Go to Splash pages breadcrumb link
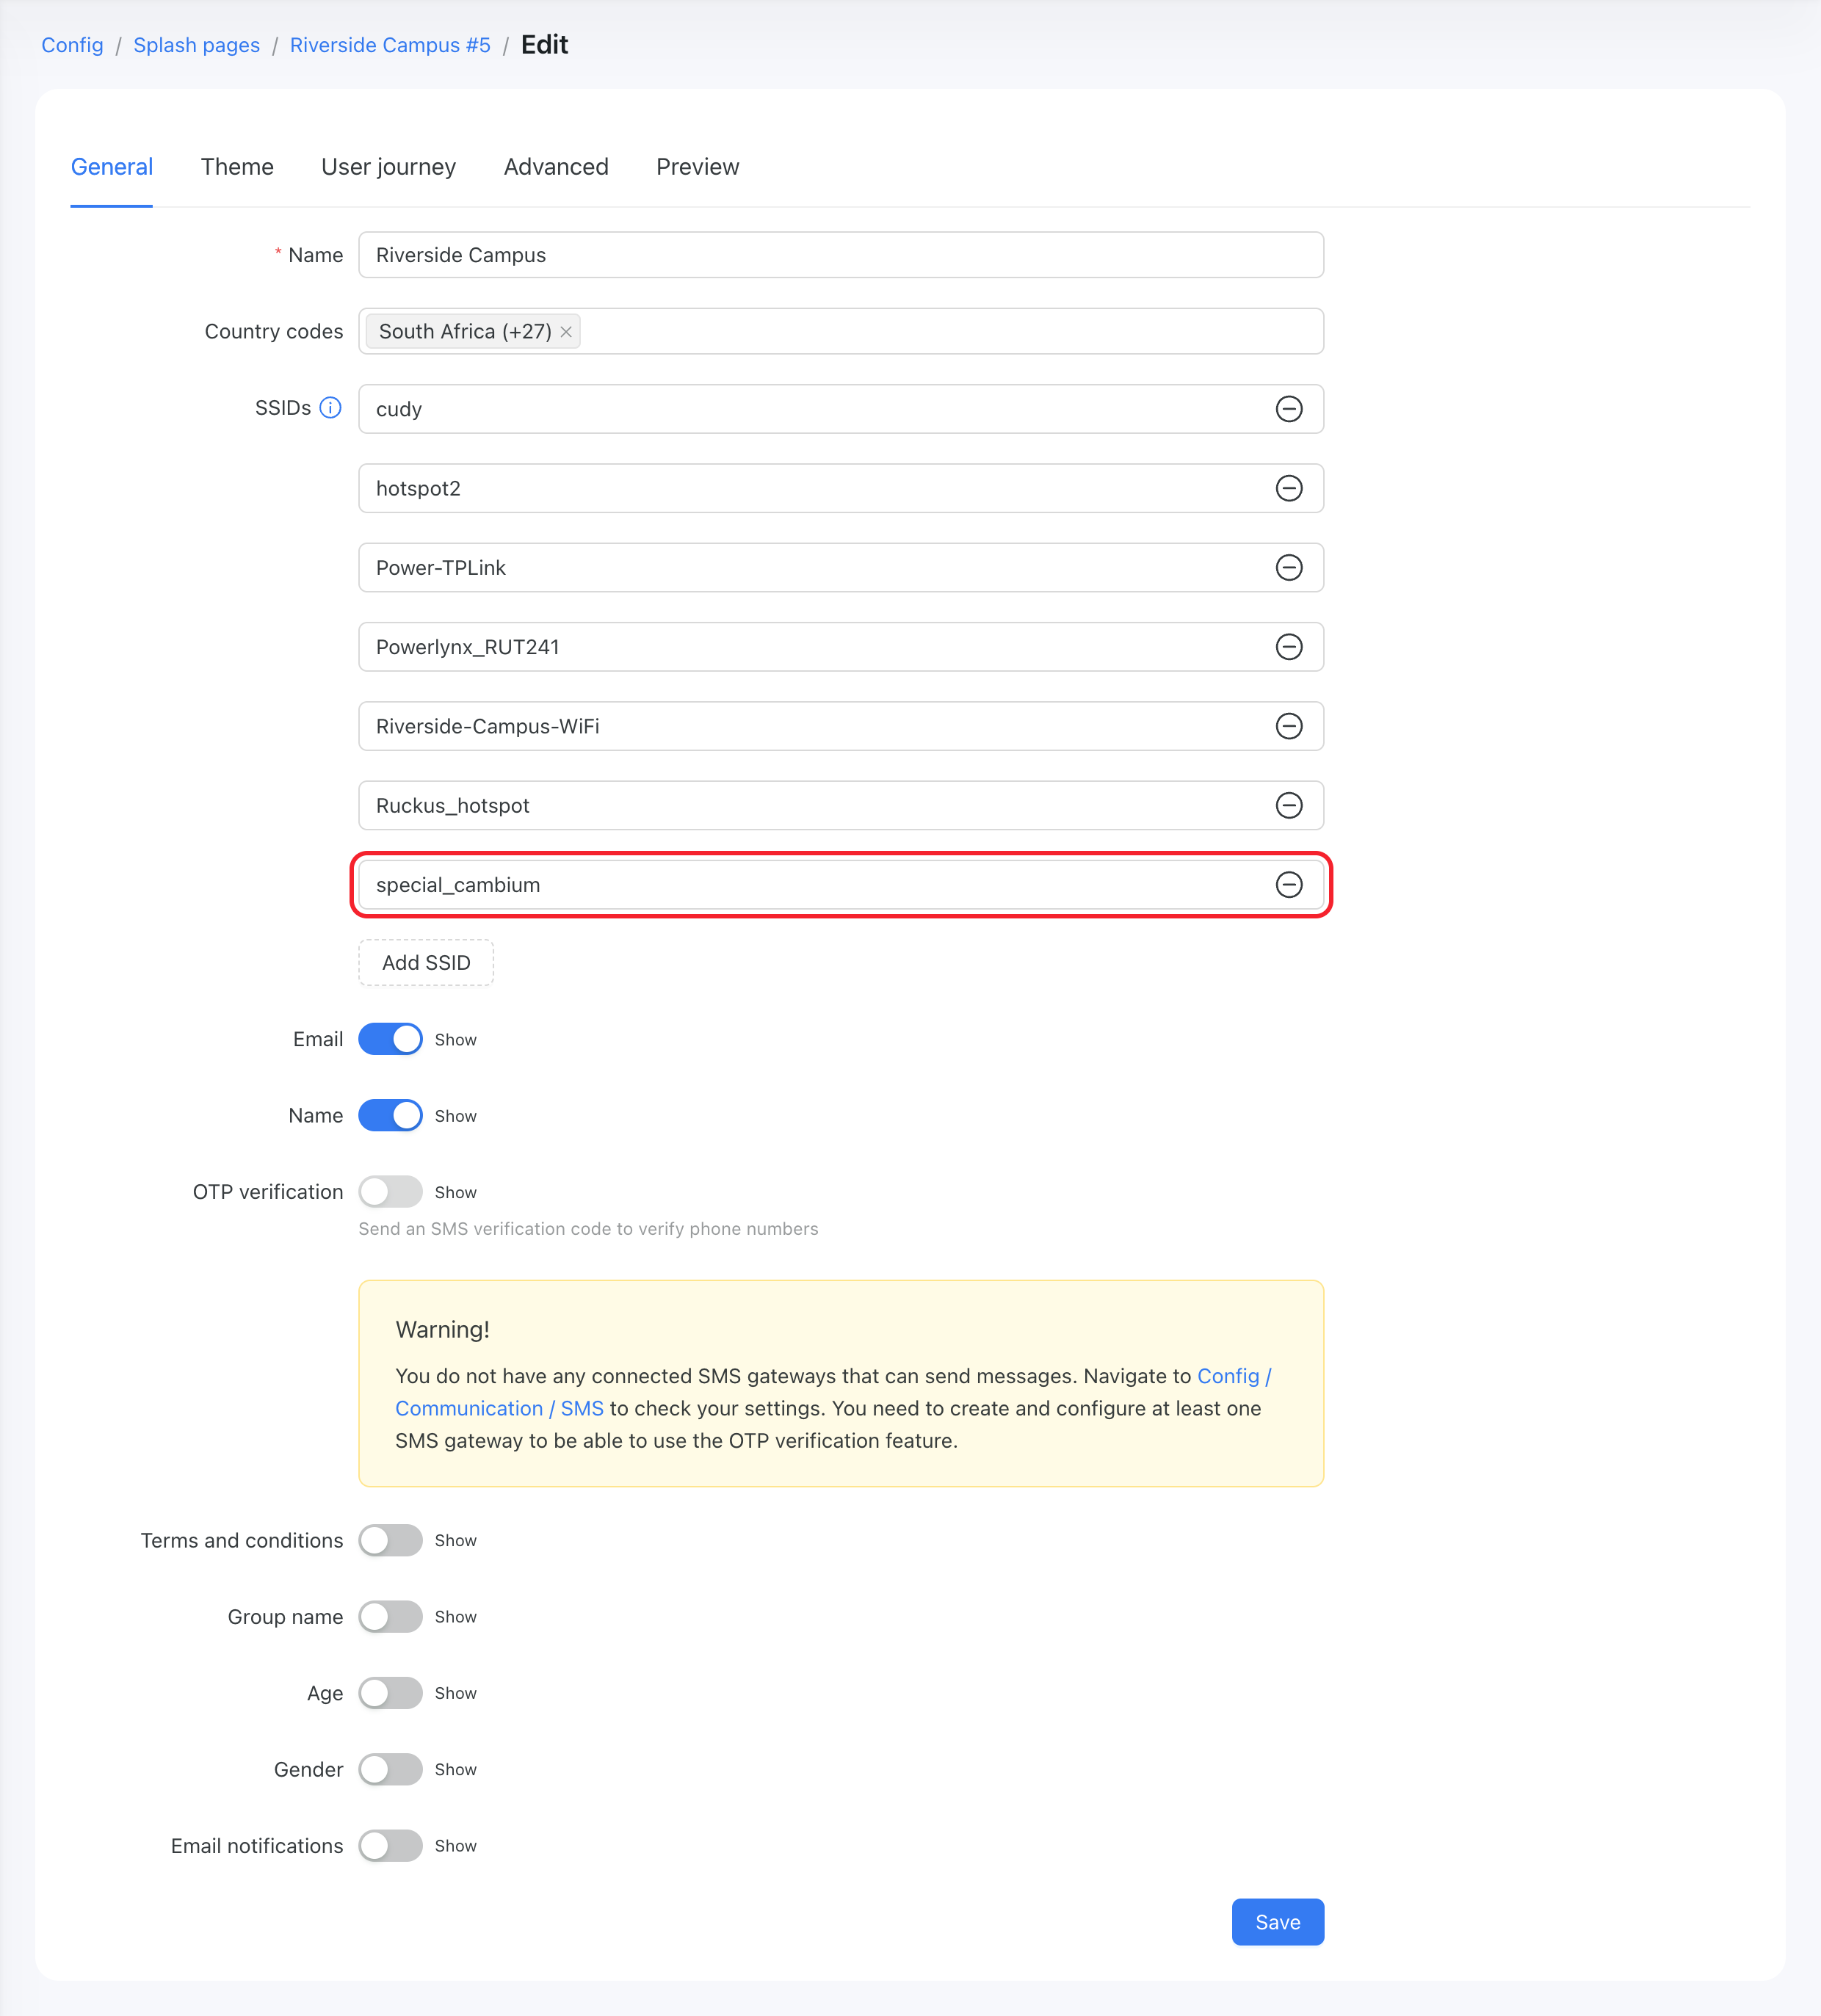This screenshot has height=2016, width=1821. [x=196, y=45]
